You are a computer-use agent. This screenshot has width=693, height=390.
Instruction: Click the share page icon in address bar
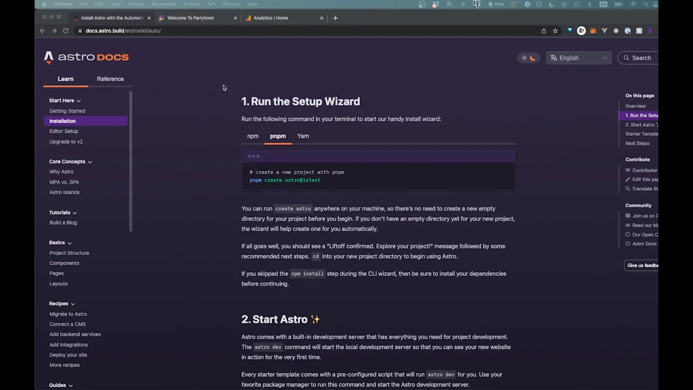click(x=544, y=31)
